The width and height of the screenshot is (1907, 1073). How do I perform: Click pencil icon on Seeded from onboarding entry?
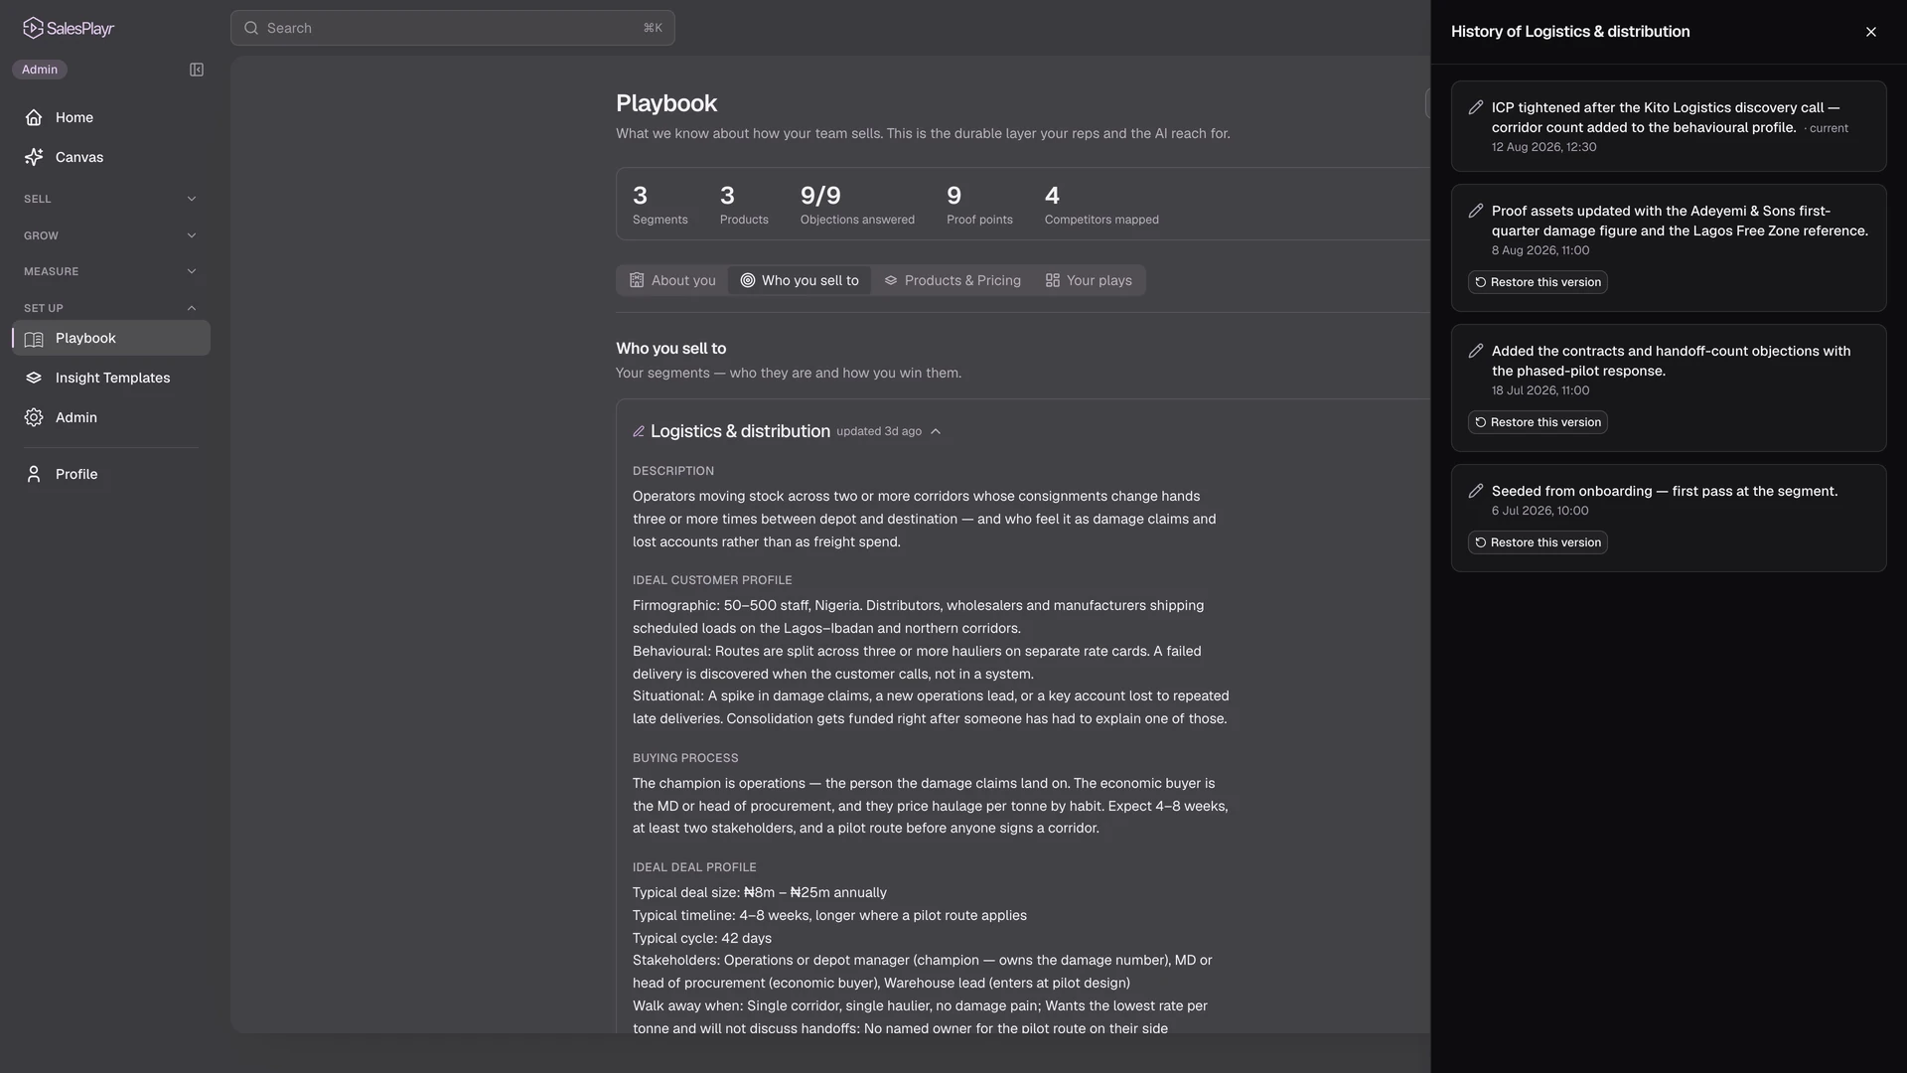pos(1476,491)
